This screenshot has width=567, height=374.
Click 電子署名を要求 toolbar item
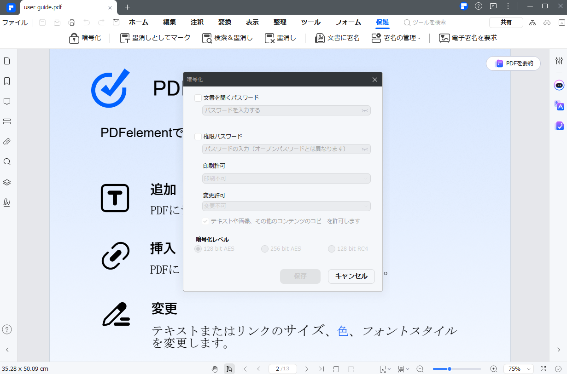(x=468, y=38)
